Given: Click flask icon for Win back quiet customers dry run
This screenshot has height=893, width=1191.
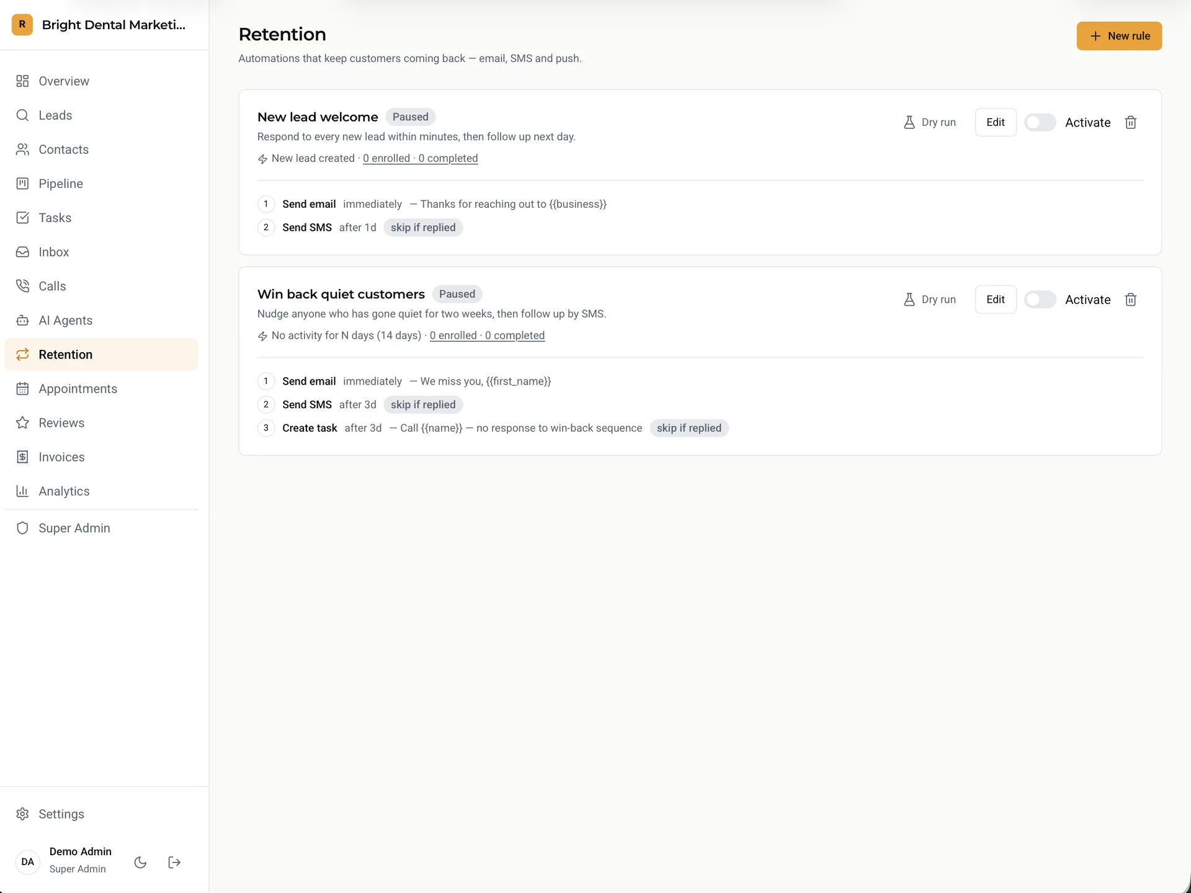Looking at the screenshot, I should (x=909, y=300).
